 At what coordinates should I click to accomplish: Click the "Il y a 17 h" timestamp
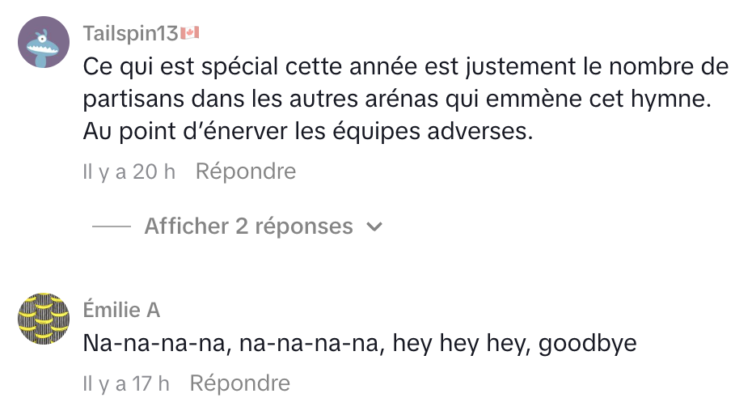126,383
